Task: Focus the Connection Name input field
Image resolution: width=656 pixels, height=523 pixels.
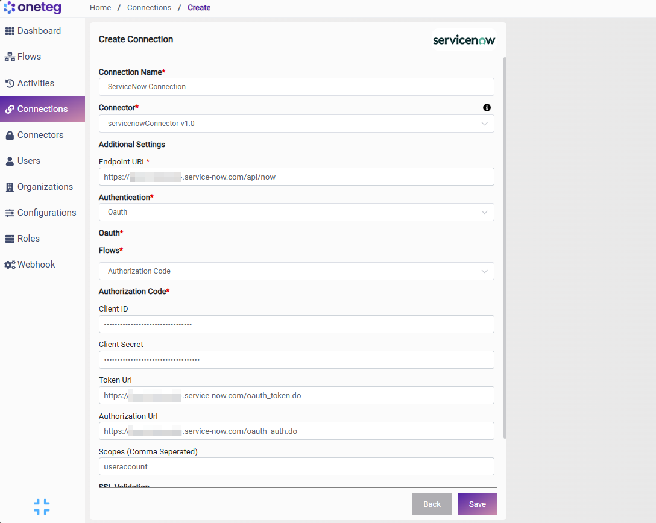Action: coord(296,87)
